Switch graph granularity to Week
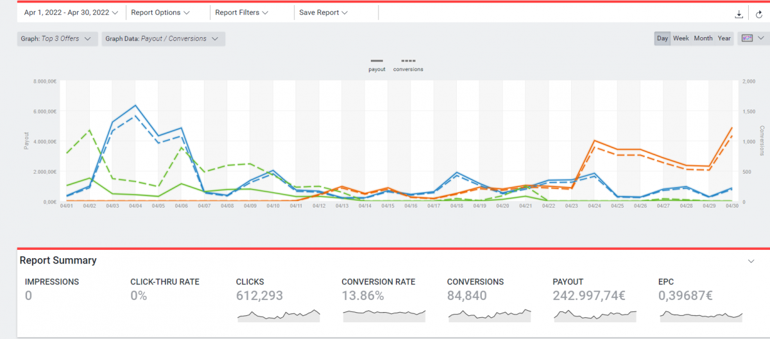The width and height of the screenshot is (770, 339). click(681, 38)
